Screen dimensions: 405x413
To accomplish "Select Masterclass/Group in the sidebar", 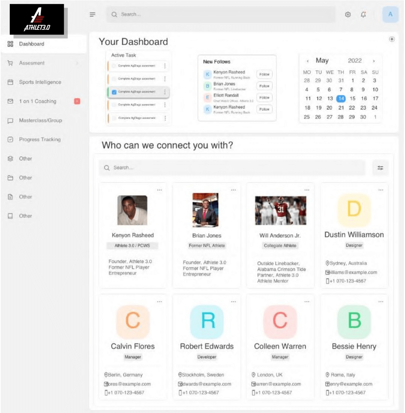I will click(x=40, y=121).
